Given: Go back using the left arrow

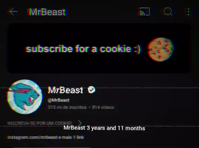Looking at the screenshot, I should [x=13, y=11].
